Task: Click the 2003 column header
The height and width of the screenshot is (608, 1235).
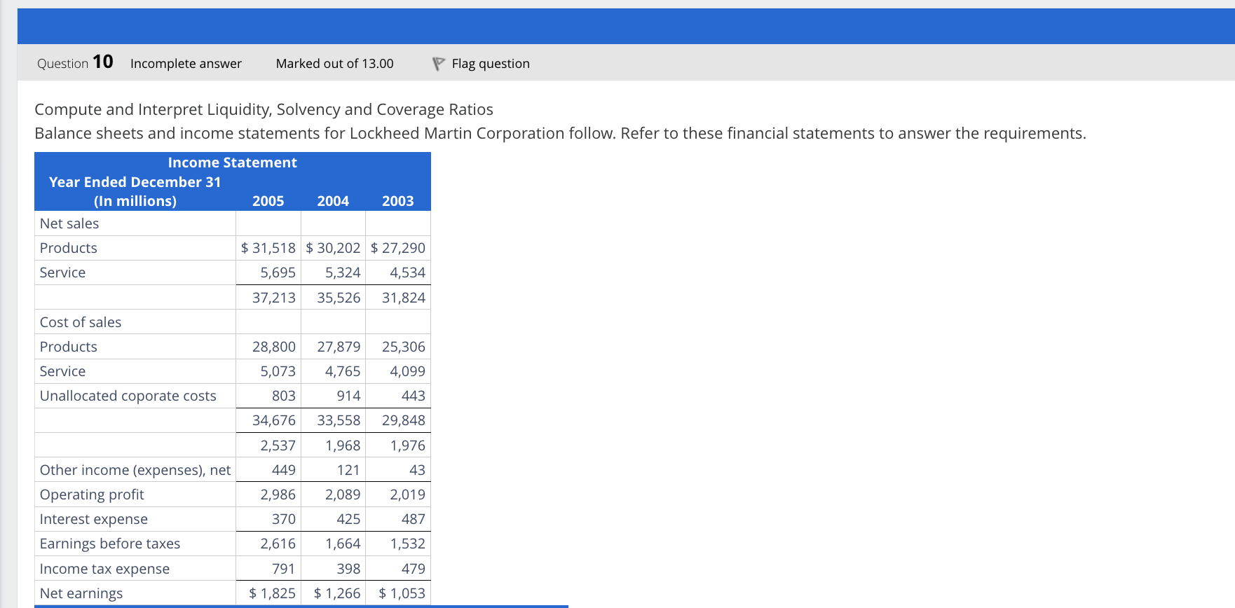Action: click(398, 201)
